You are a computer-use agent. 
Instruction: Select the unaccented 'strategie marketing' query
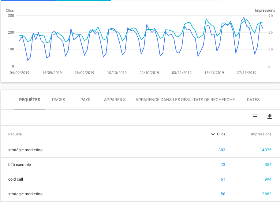point(25,194)
